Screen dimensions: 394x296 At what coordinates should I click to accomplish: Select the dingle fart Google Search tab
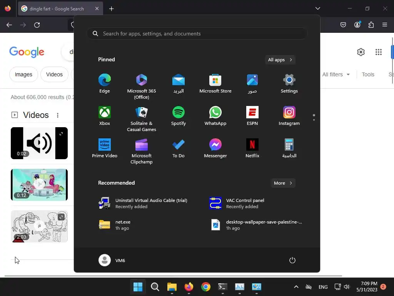coord(60,8)
